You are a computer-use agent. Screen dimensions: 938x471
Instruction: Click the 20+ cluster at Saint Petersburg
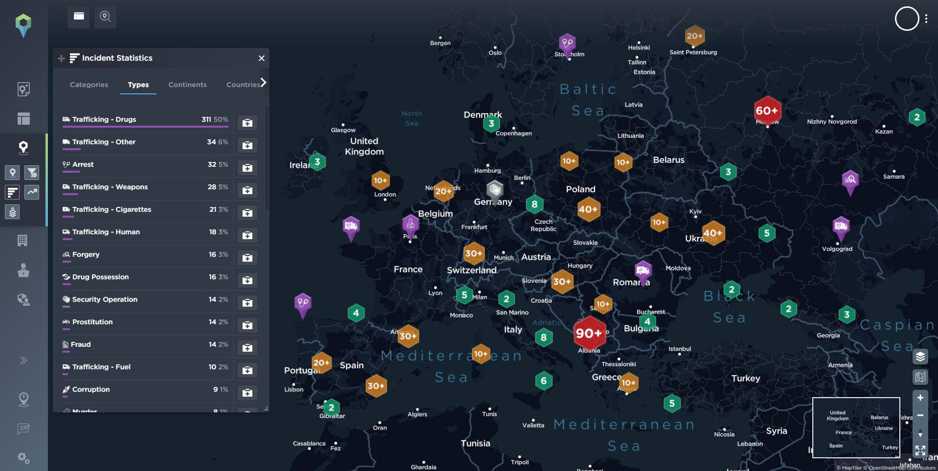(x=694, y=35)
